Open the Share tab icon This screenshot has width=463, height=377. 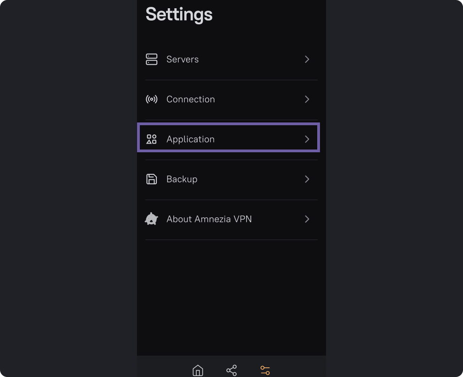(x=231, y=370)
